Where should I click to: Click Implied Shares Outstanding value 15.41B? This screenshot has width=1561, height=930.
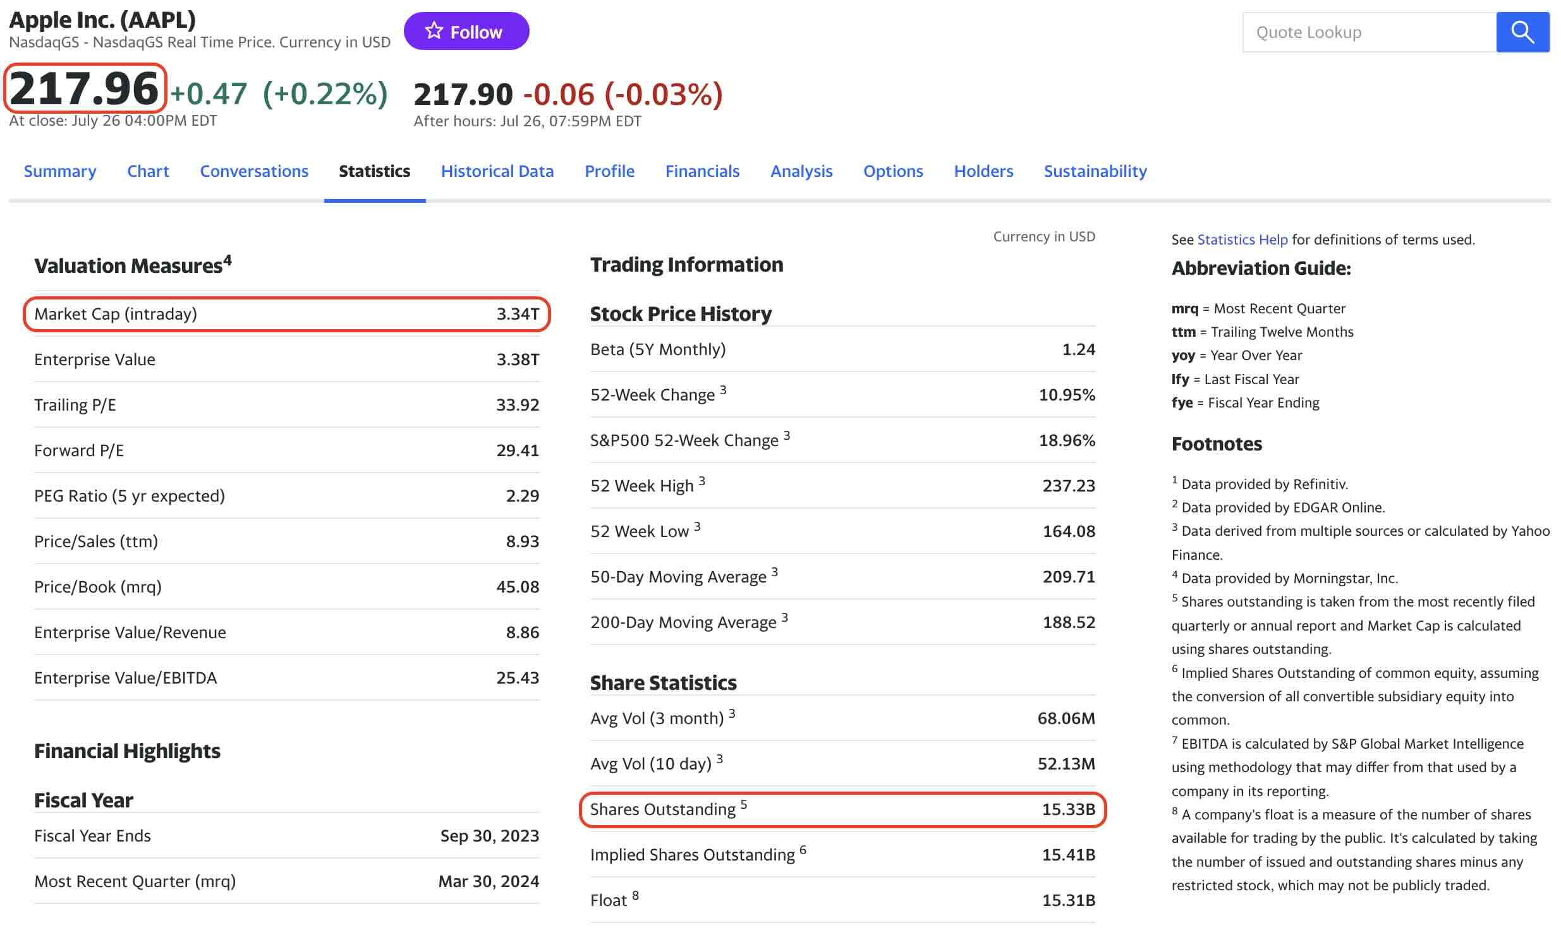pos(1069,855)
